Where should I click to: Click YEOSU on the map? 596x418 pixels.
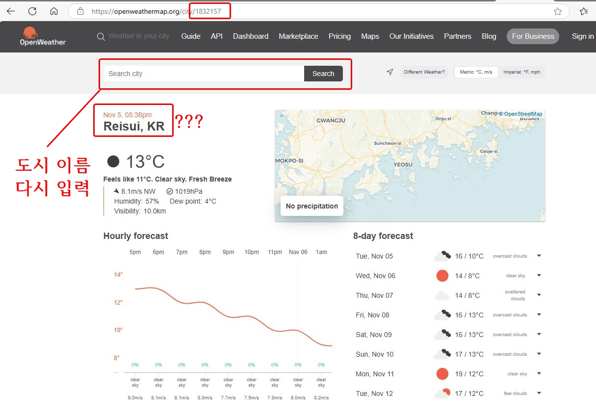pyautogui.click(x=403, y=164)
